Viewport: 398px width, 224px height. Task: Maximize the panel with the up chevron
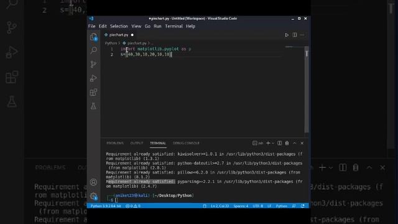tap(295, 143)
